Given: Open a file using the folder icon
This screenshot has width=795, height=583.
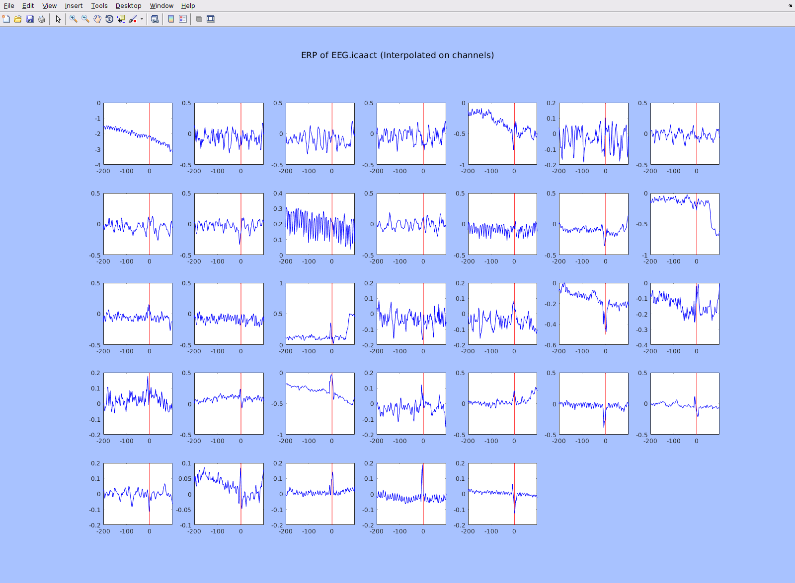Looking at the screenshot, I should 17,19.
